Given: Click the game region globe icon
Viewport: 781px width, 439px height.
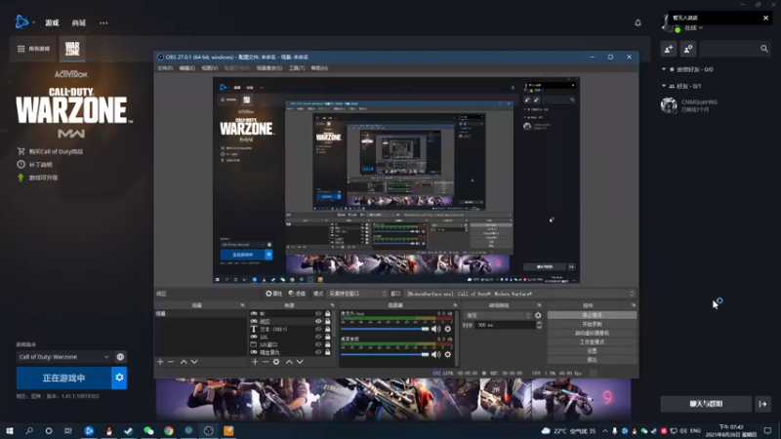Looking at the screenshot, I should (120, 357).
